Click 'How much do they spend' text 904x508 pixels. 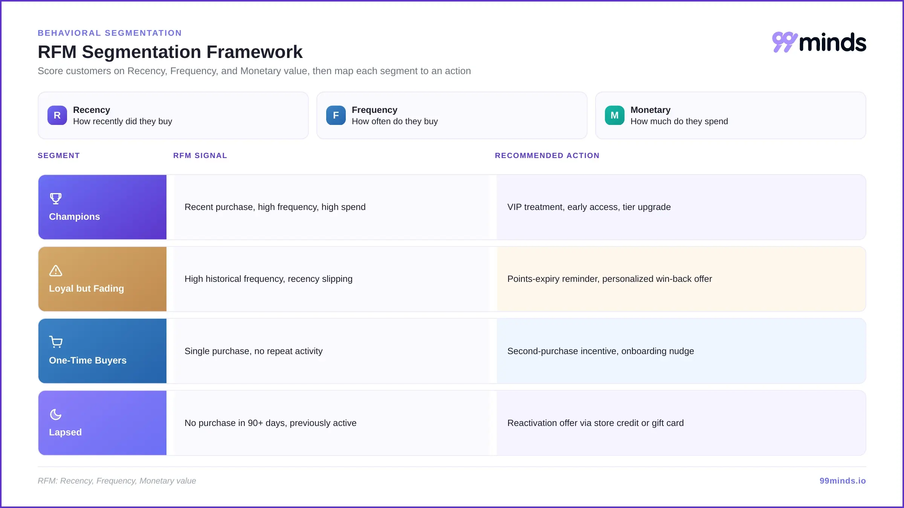coord(679,121)
